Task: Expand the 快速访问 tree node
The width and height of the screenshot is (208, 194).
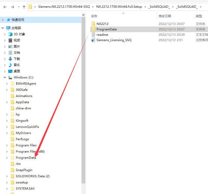Action: (3, 20)
